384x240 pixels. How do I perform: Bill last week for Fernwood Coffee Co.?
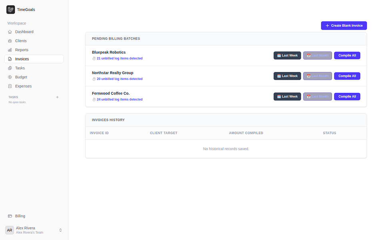(x=287, y=97)
